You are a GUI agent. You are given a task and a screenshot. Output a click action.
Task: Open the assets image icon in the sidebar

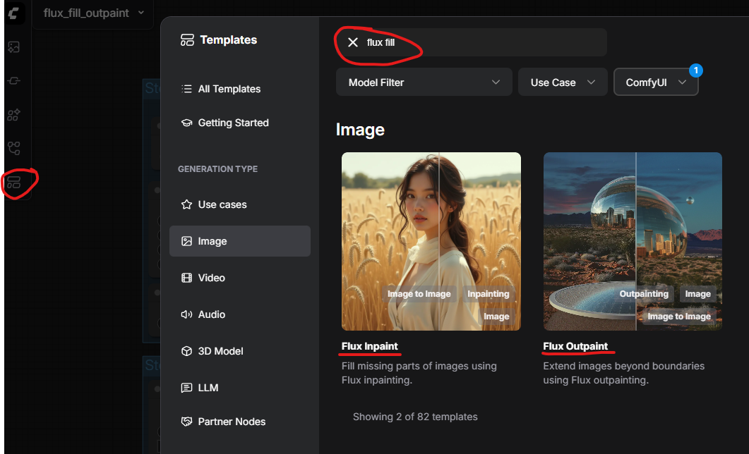click(14, 47)
